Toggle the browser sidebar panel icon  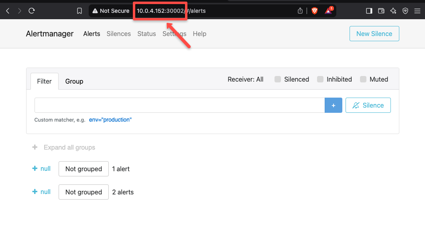coord(369,11)
